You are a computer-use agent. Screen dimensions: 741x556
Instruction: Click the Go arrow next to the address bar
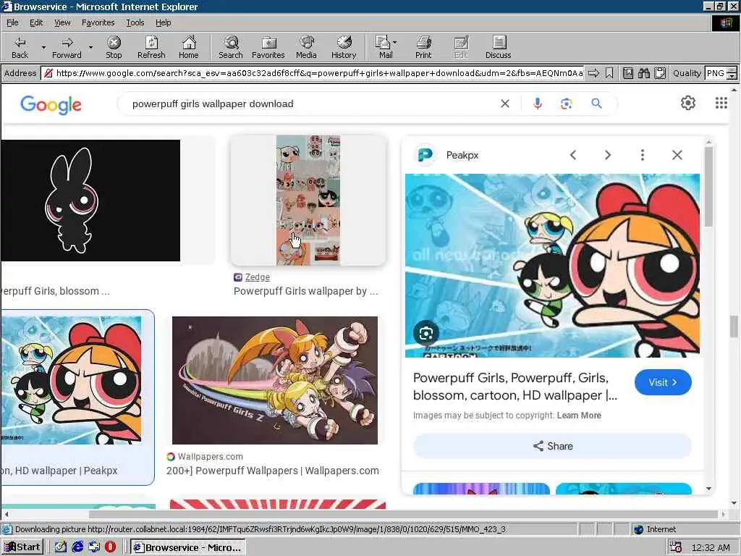(593, 73)
